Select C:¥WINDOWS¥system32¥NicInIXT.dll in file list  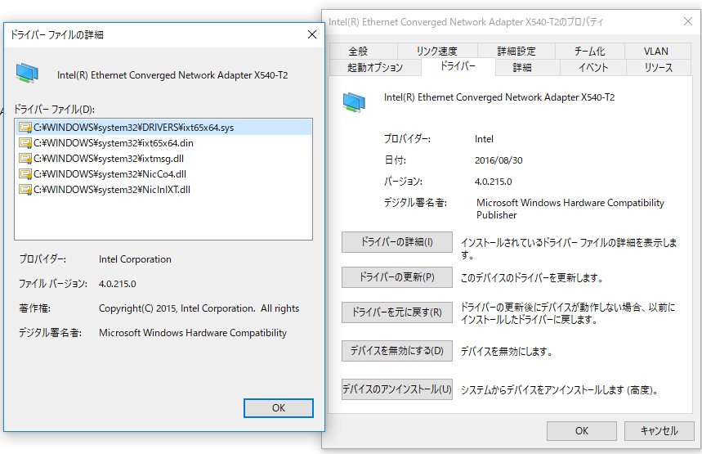[163, 190]
